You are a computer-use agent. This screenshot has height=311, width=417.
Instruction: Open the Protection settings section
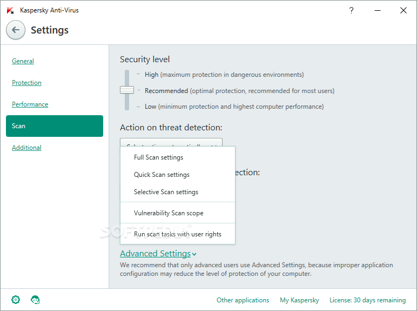point(26,83)
